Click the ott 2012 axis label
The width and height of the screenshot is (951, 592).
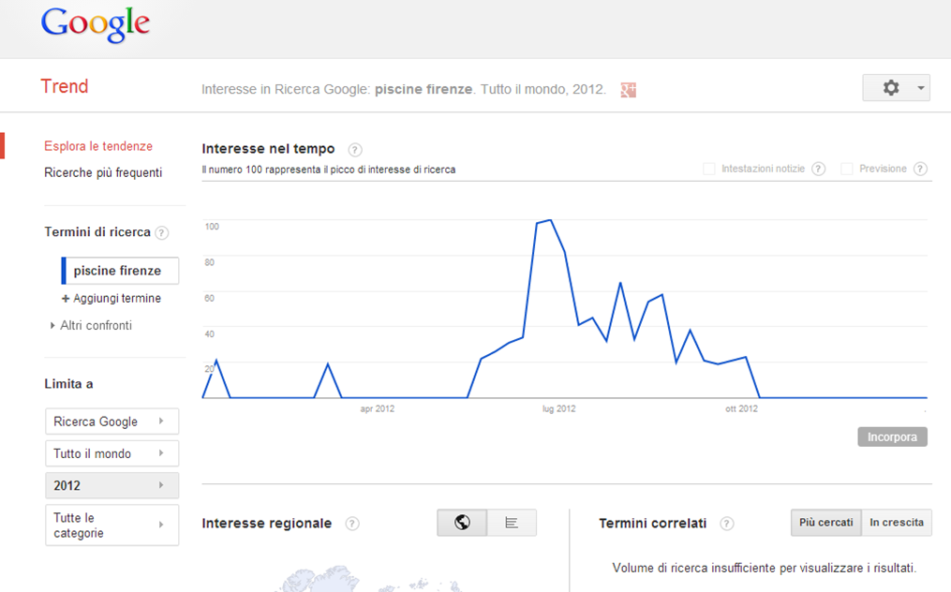click(741, 408)
